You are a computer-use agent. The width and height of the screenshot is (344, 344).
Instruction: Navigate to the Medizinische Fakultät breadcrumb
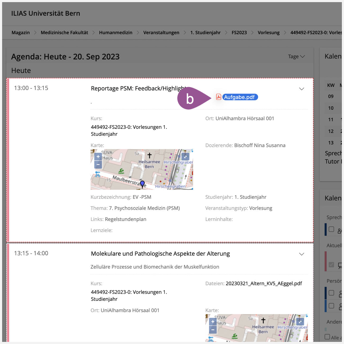[64, 33]
